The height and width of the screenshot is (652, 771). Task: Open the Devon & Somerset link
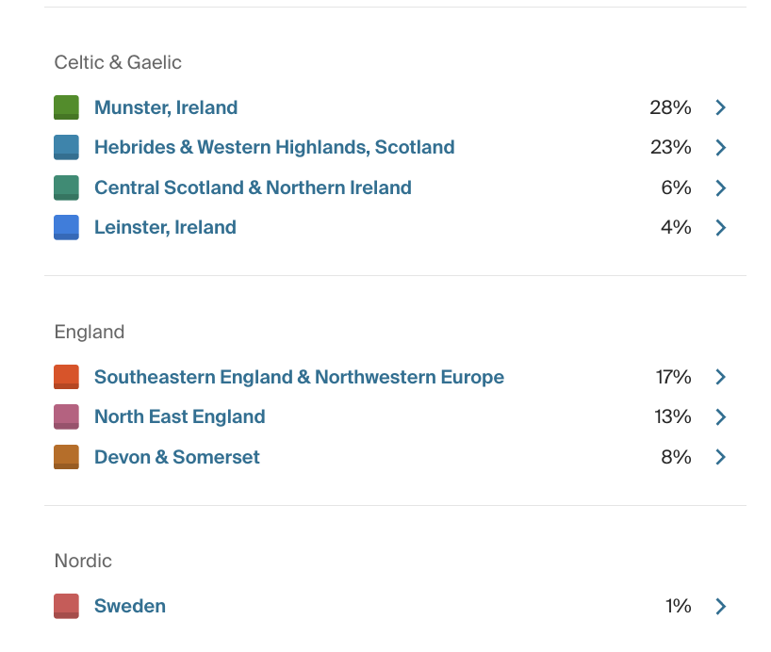[176, 457]
